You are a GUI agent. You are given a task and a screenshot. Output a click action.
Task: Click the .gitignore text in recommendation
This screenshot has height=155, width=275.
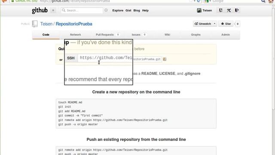[192, 74]
